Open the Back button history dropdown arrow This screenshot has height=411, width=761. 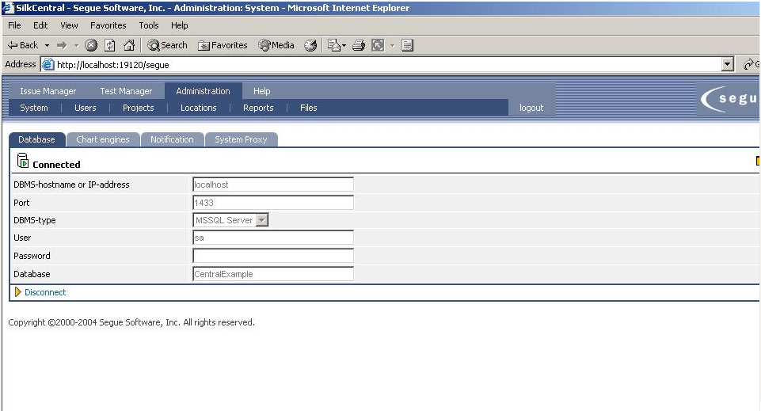(47, 46)
